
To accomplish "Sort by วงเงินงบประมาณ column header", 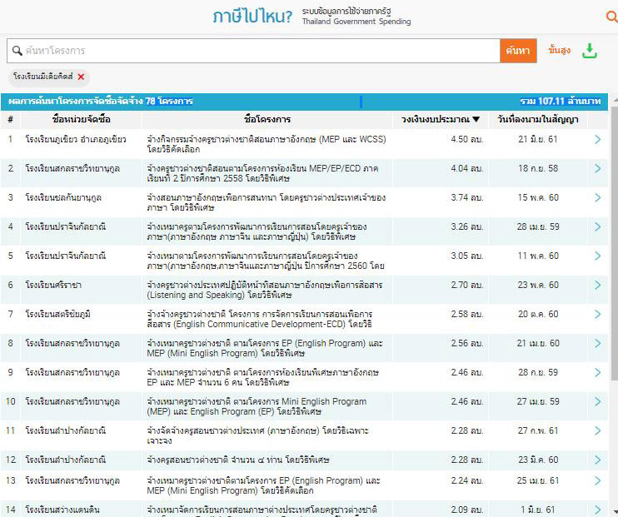I will (440, 119).
